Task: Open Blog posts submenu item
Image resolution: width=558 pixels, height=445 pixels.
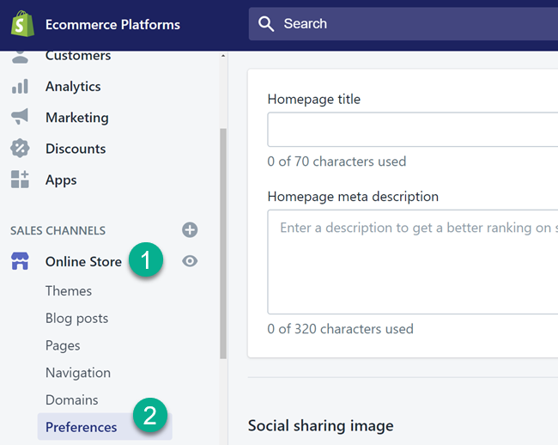Action: click(76, 318)
